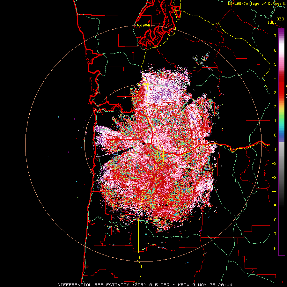Image resolution: width=287 pixels, height=287 pixels.
Task: Click the 4 value on the color scale
Action: [275, 78]
